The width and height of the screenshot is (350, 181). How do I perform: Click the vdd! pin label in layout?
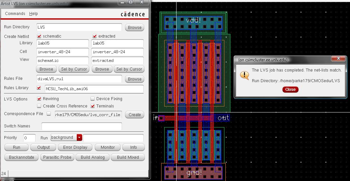[x=193, y=21]
